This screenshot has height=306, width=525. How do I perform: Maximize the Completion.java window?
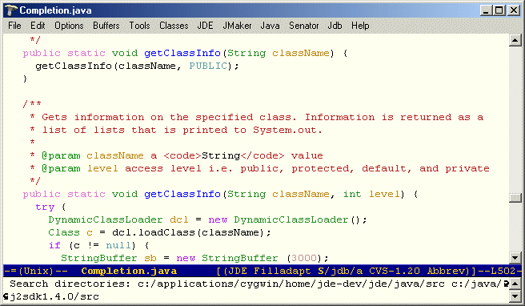(499, 10)
